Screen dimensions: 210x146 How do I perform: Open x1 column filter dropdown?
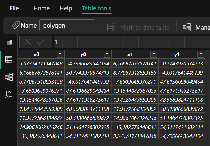[154, 54]
